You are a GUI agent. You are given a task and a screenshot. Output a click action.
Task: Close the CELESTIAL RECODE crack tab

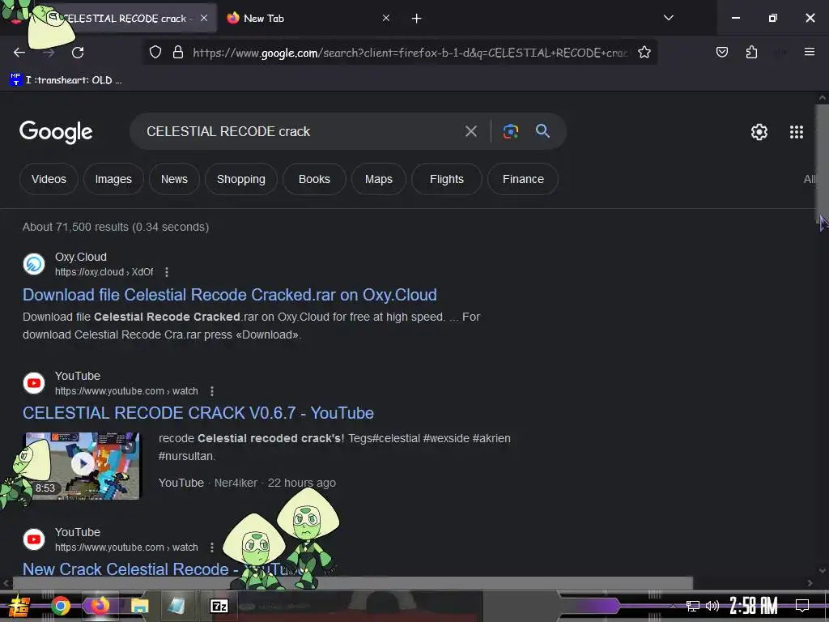tap(204, 18)
